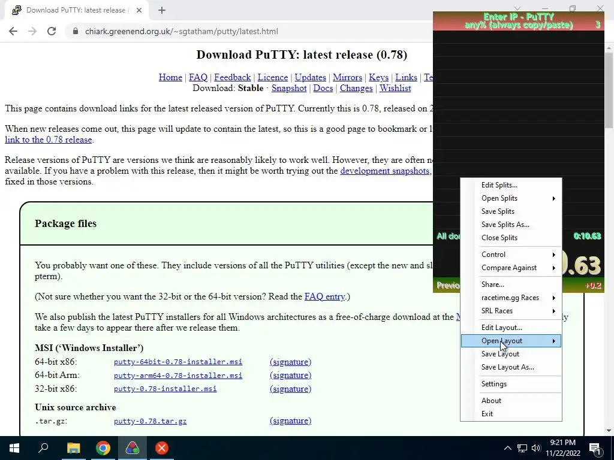Click the browser back arrow

13,31
